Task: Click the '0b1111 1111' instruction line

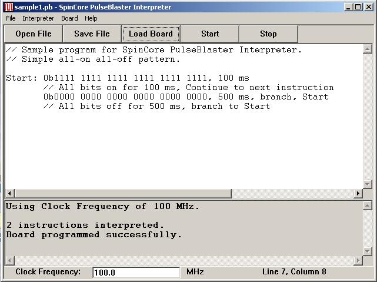Action: tap(146, 78)
